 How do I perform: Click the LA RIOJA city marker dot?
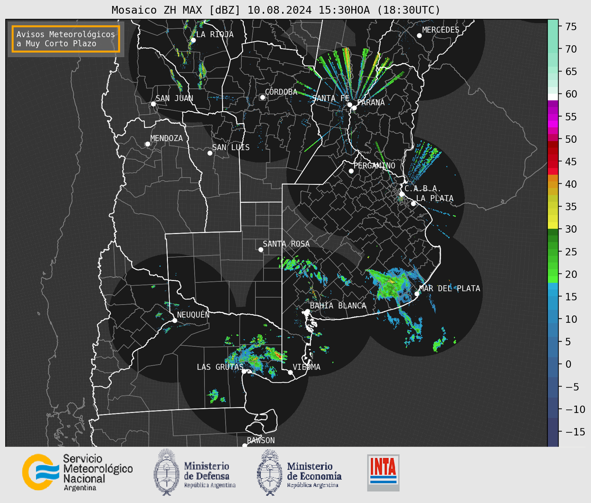[x=193, y=40]
